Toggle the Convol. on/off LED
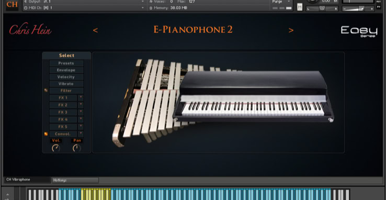 pyautogui.click(x=46, y=134)
